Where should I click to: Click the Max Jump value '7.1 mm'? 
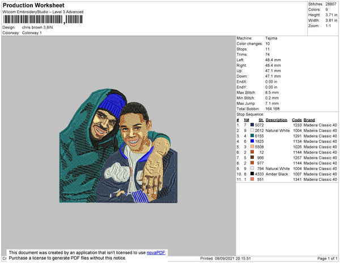click(x=272, y=103)
